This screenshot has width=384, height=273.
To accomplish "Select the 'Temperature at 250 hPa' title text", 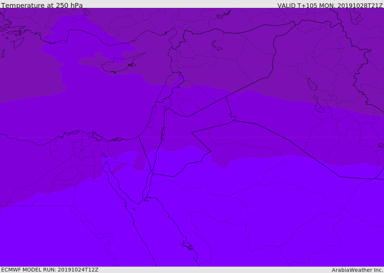I will click(42, 5).
